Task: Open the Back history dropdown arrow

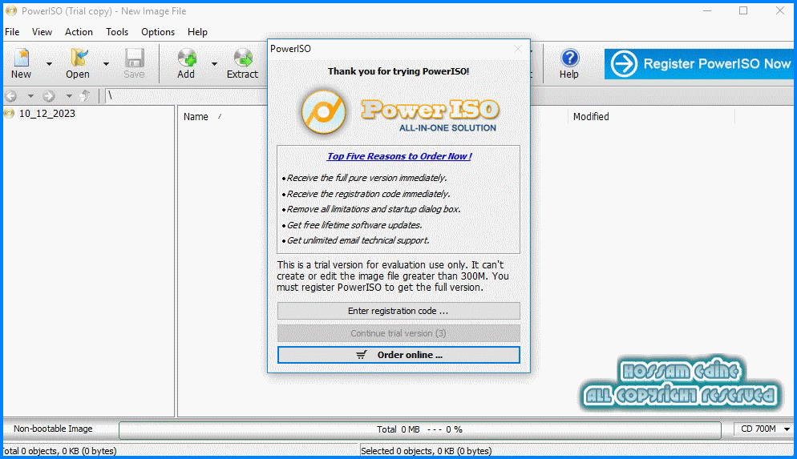Action: click(x=30, y=95)
